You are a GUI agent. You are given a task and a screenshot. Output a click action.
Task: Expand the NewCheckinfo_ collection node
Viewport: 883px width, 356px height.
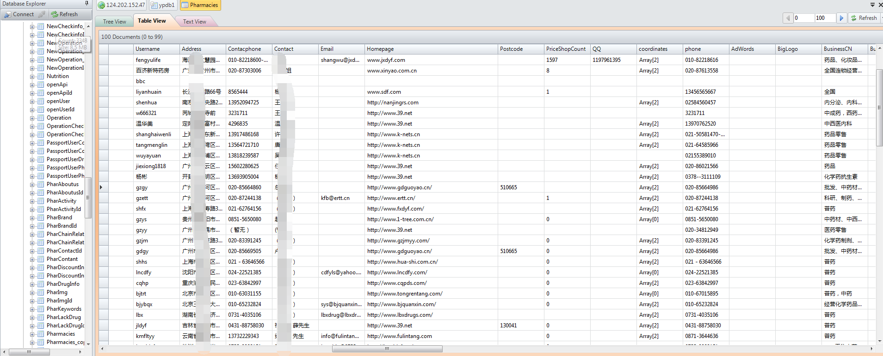click(x=32, y=27)
